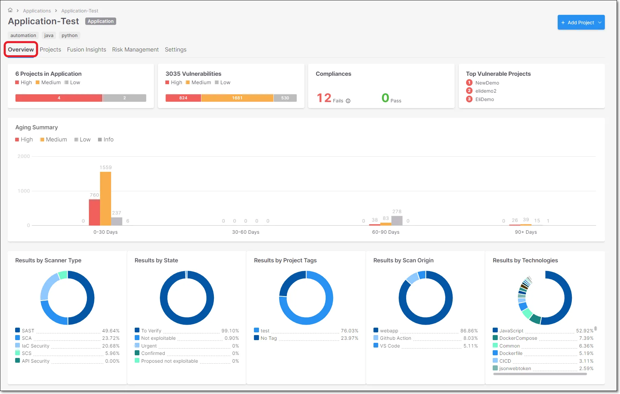620x394 pixels.
Task: Open the NewDemo project link
Action: click(x=487, y=83)
